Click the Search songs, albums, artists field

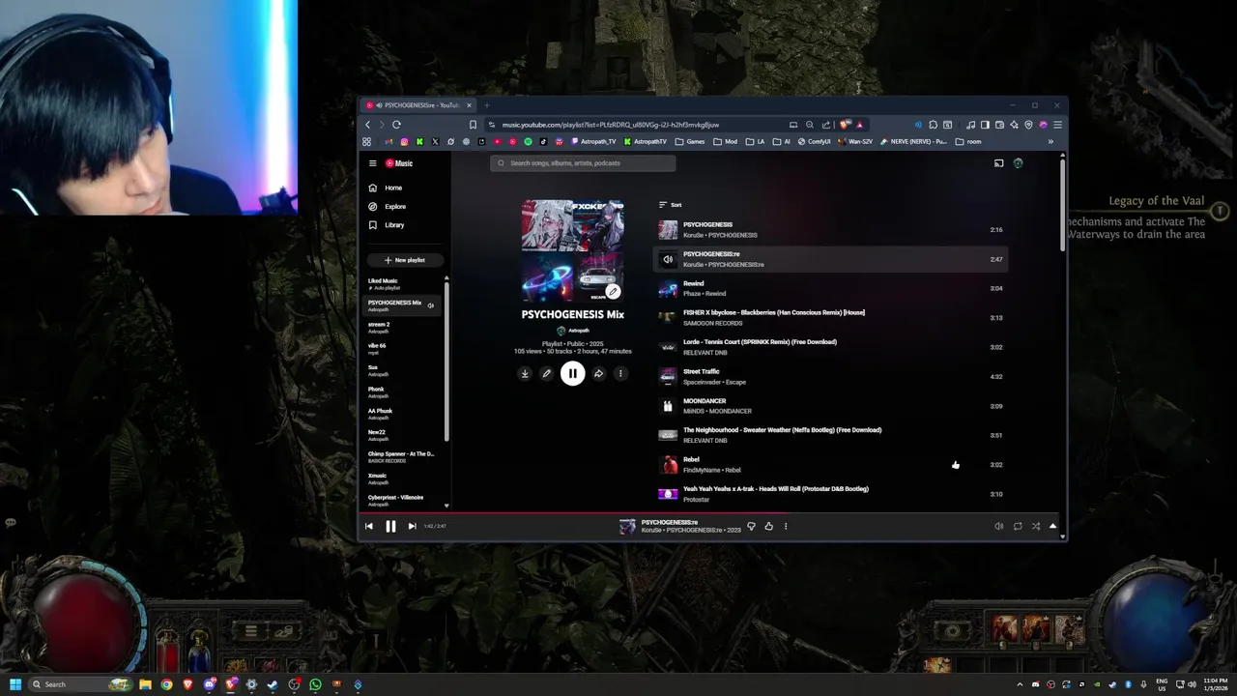583,163
